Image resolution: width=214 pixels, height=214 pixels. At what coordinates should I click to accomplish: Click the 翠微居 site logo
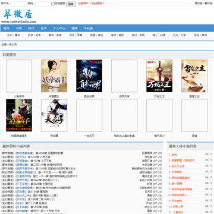pyautogui.click(x=18, y=16)
